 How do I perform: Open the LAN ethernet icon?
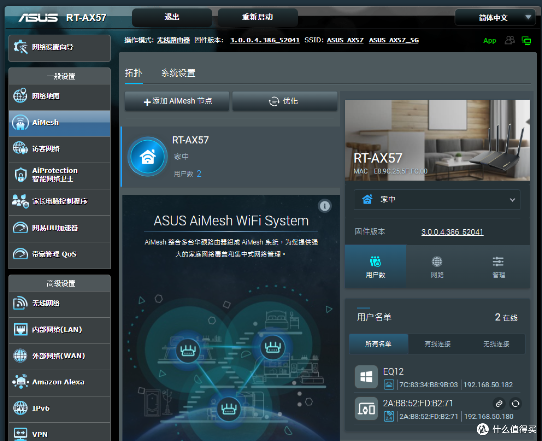(20, 329)
